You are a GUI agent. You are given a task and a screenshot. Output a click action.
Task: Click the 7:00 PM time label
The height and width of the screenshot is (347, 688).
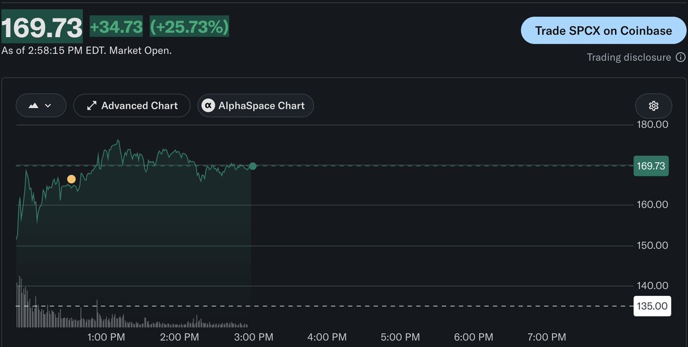click(x=546, y=337)
